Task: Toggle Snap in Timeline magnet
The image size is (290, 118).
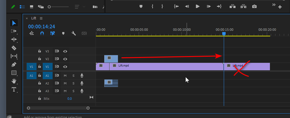Action: point(42,33)
